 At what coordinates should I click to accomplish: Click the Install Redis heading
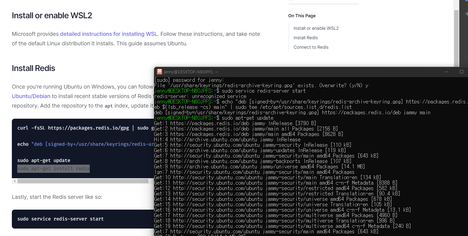click(x=34, y=68)
